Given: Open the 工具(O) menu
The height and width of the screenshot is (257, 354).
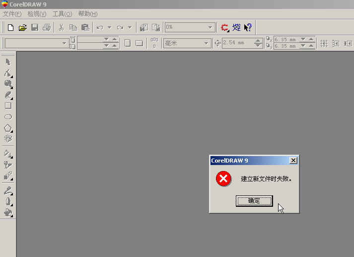Looking at the screenshot, I should coord(62,14).
